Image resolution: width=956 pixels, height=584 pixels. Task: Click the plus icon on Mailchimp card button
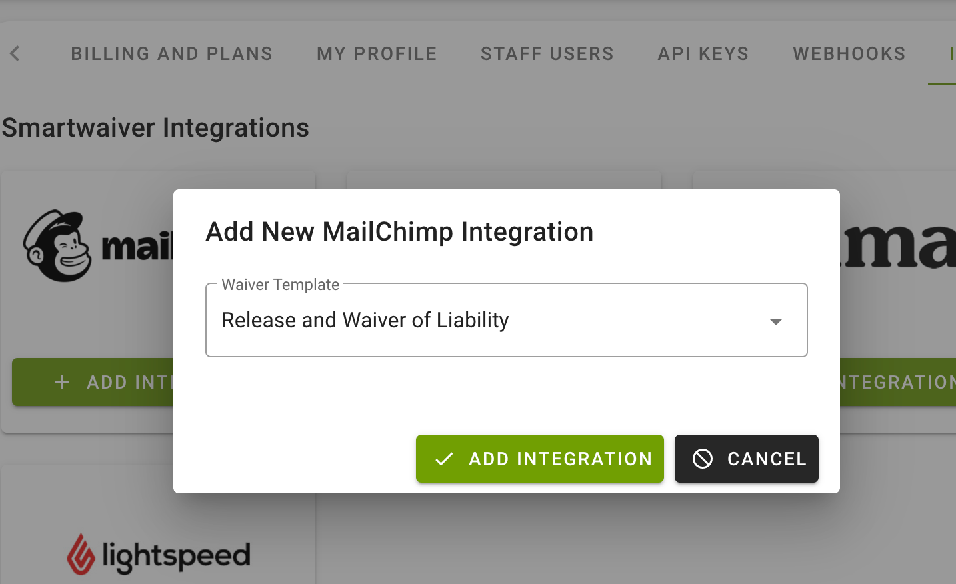click(62, 382)
